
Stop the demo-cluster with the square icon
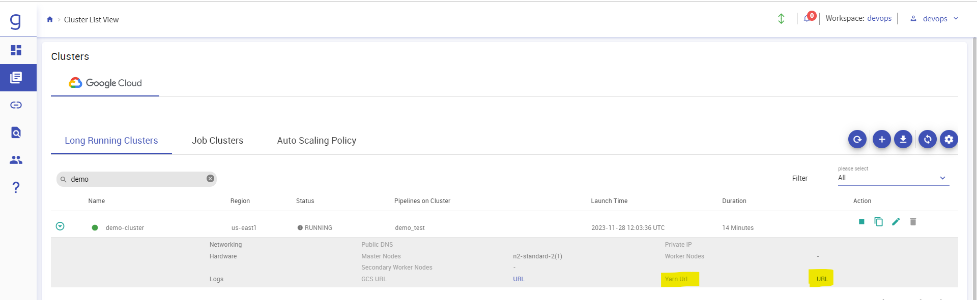(861, 222)
